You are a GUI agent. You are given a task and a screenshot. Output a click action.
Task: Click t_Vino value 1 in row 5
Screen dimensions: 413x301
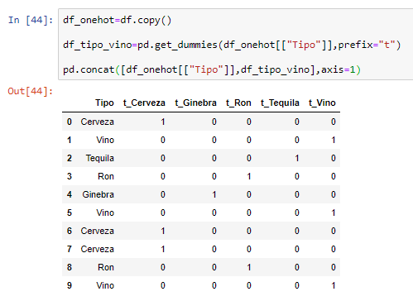[334, 213]
